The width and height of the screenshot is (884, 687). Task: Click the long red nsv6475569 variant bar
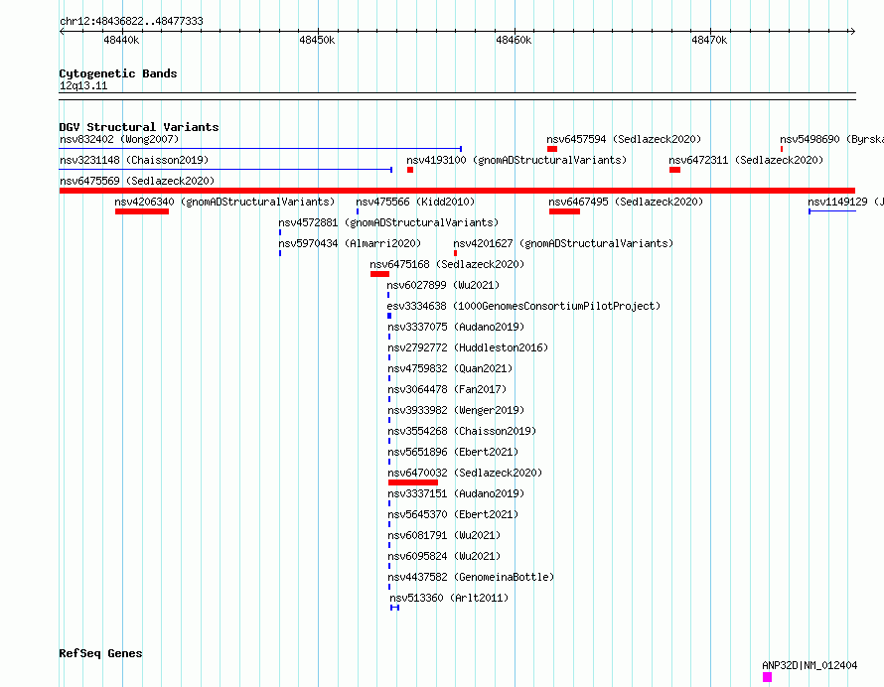click(x=457, y=191)
